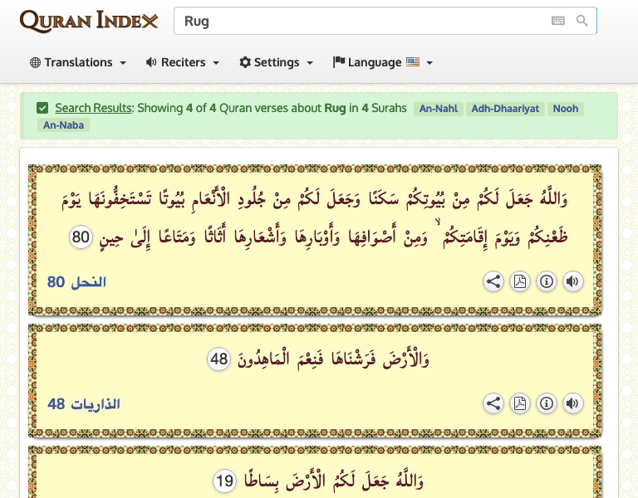Open the Language dropdown menu
This screenshot has width=638, height=498.
click(383, 62)
